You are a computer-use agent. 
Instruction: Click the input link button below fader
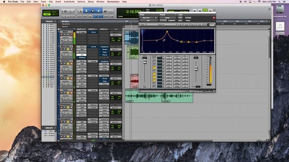coord(144,86)
